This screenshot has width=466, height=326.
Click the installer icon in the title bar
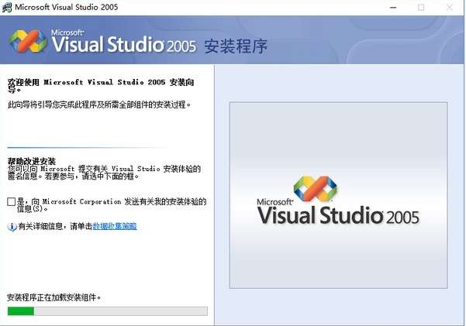[7, 7]
